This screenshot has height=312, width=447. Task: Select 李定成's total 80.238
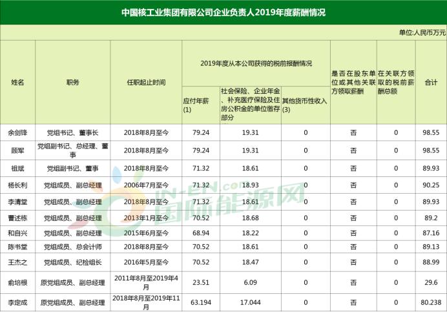tap(431, 302)
